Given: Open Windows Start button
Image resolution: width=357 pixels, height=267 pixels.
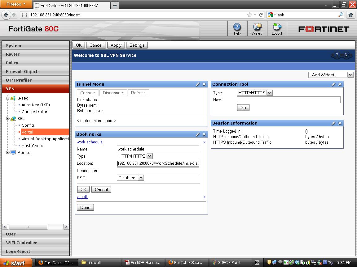Looking at the screenshot, I should [16, 263].
